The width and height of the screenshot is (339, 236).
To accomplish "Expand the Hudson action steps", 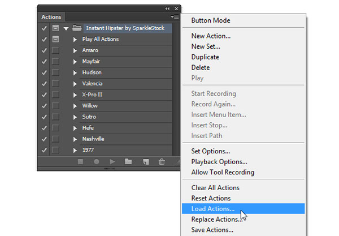I will 75,72.
